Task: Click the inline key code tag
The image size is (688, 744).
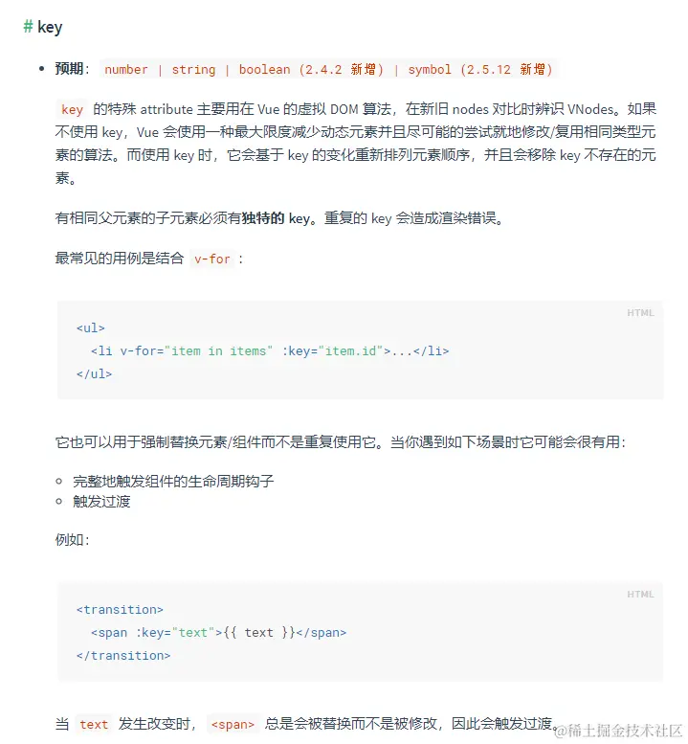Action: click(x=72, y=109)
